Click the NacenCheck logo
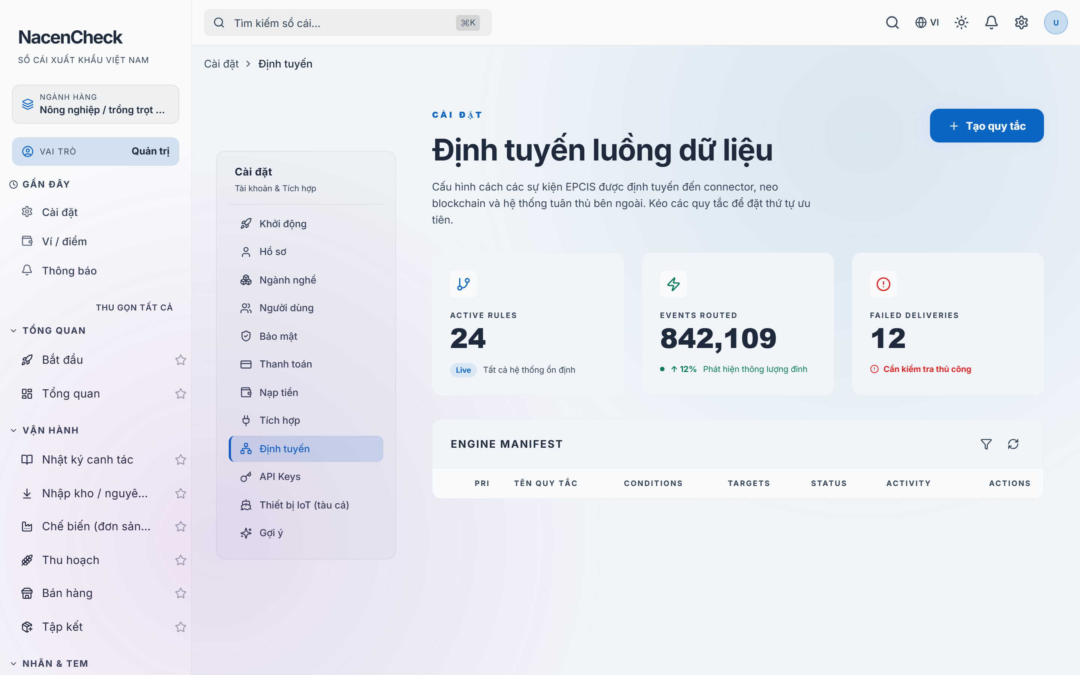The width and height of the screenshot is (1080, 675). 70,37
